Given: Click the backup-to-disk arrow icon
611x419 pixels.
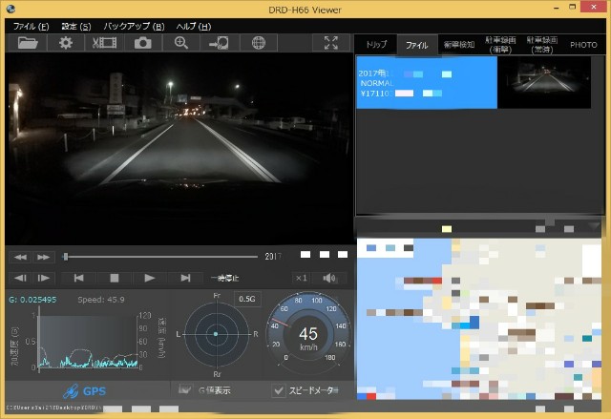Looking at the screenshot, I should (219, 42).
